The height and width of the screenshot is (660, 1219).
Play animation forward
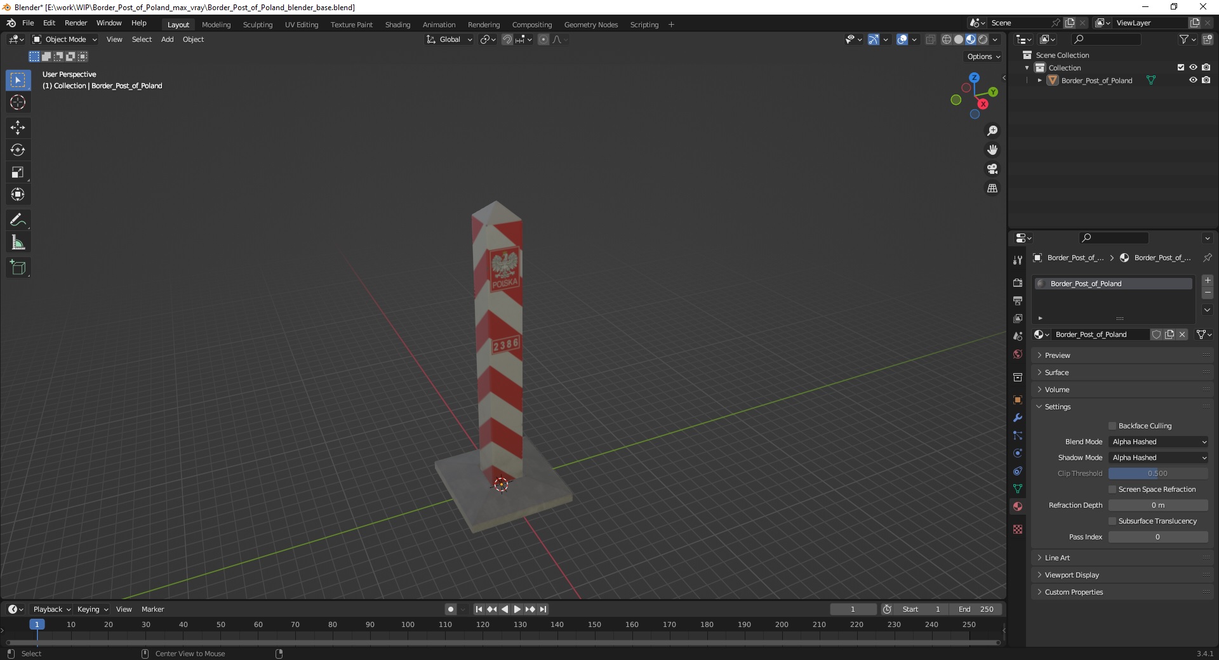(x=517, y=609)
